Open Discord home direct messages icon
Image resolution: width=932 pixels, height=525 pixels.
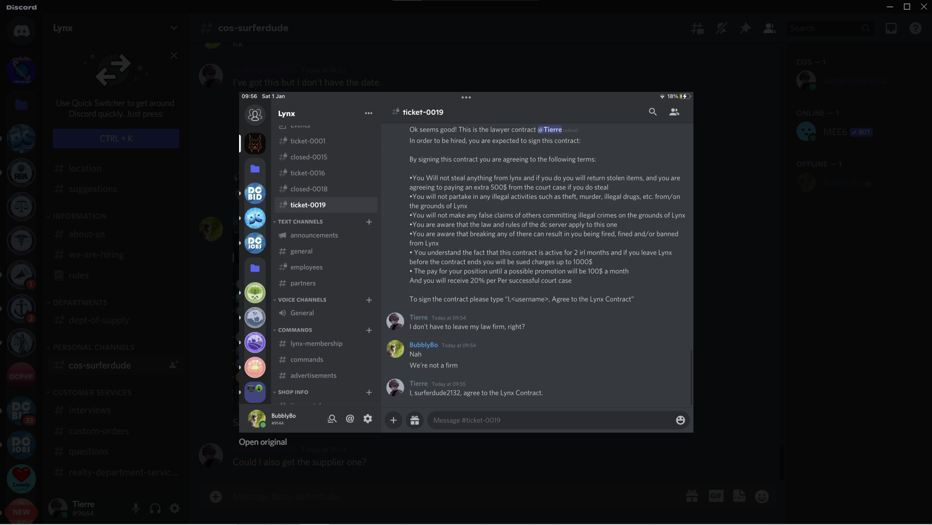[x=21, y=31]
